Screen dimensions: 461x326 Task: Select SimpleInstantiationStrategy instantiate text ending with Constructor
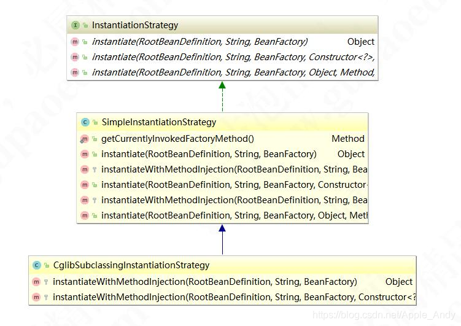point(234,185)
